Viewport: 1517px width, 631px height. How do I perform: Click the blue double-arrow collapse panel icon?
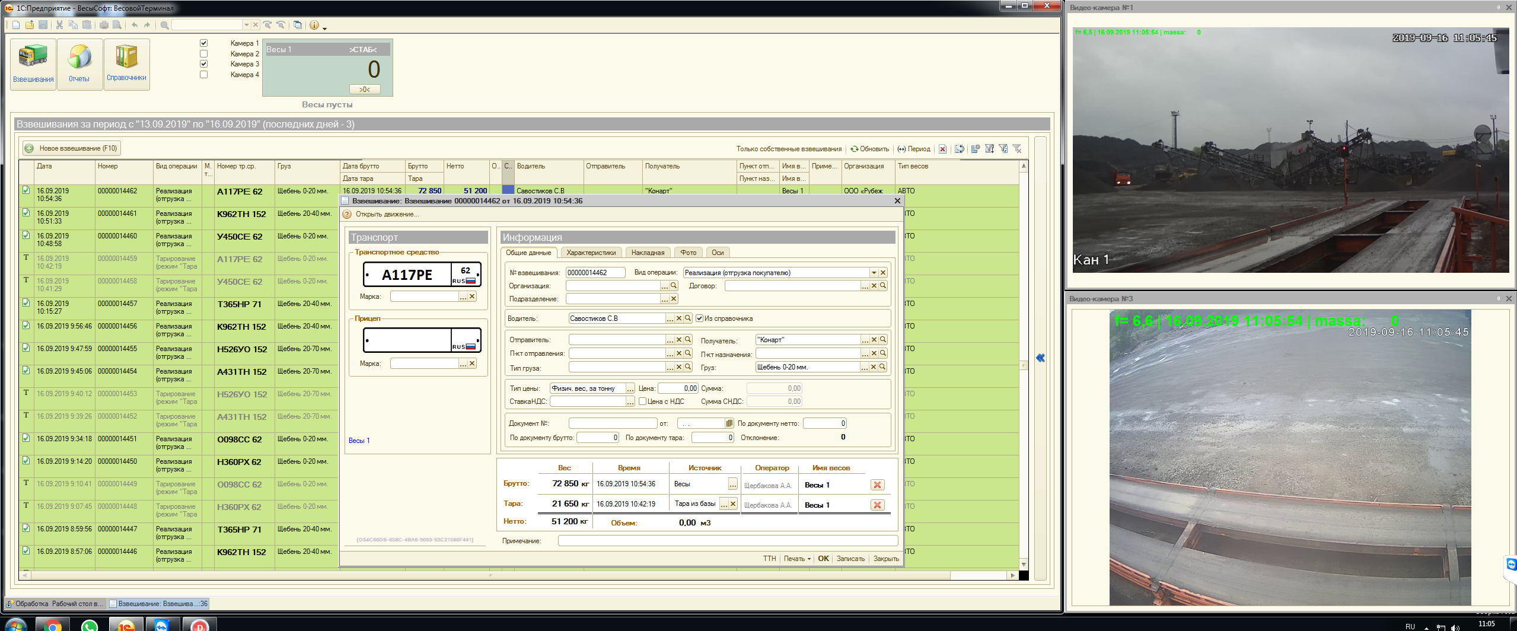click(x=1040, y=358)
